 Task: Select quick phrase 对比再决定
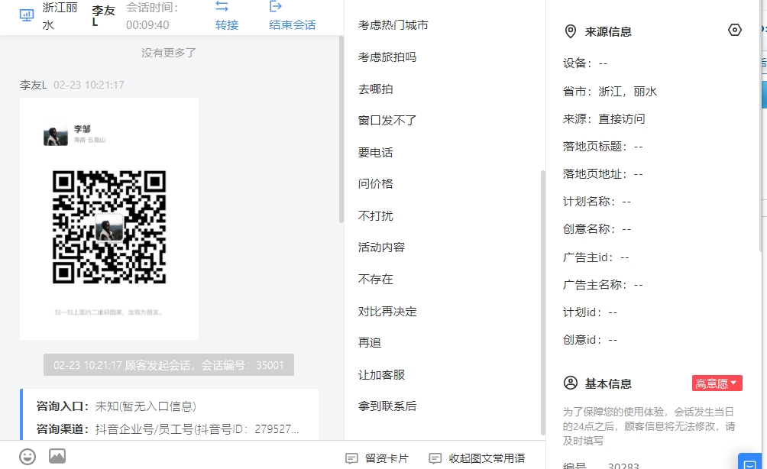(387, 312)
